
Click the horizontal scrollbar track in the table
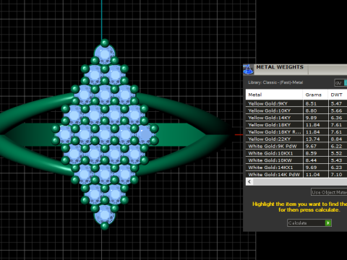pos(300,182)
